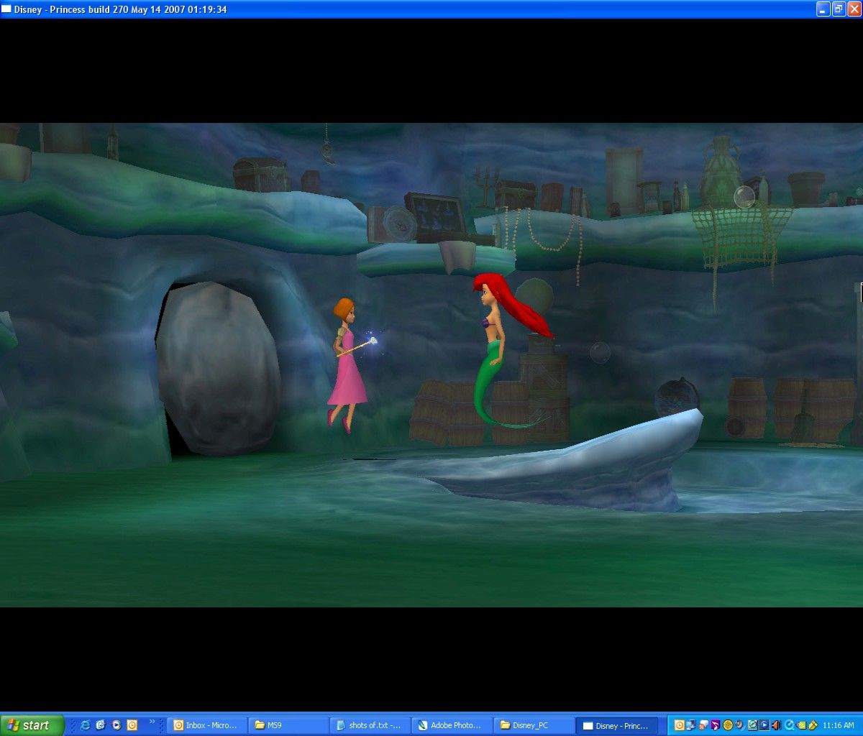Launch Outlook Express from Quick Launch
The image size is (863, 736).
[x=101, y=725]
